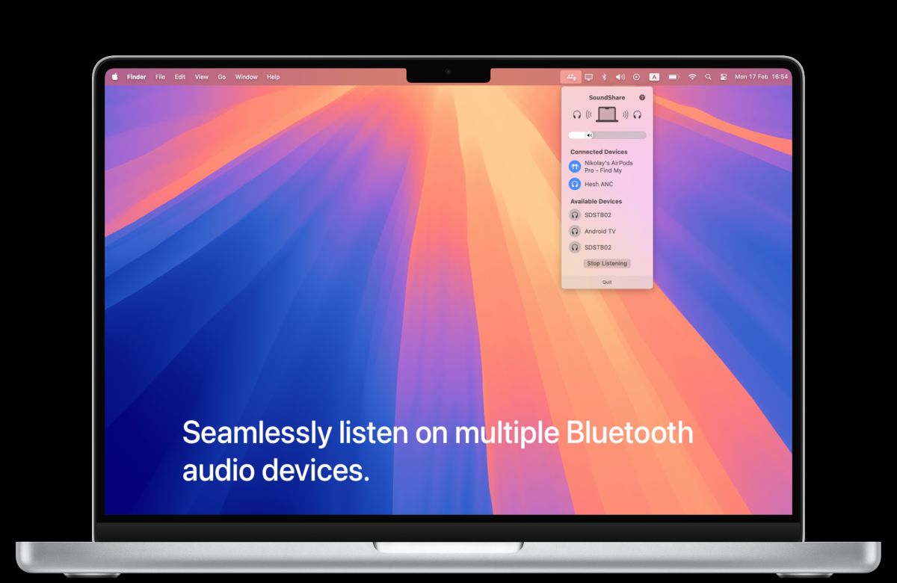The width and height of the screenshot is (897, 583).
Task: Open the Wi-Fi menu from the menu bar
Action: pos(692,76)
